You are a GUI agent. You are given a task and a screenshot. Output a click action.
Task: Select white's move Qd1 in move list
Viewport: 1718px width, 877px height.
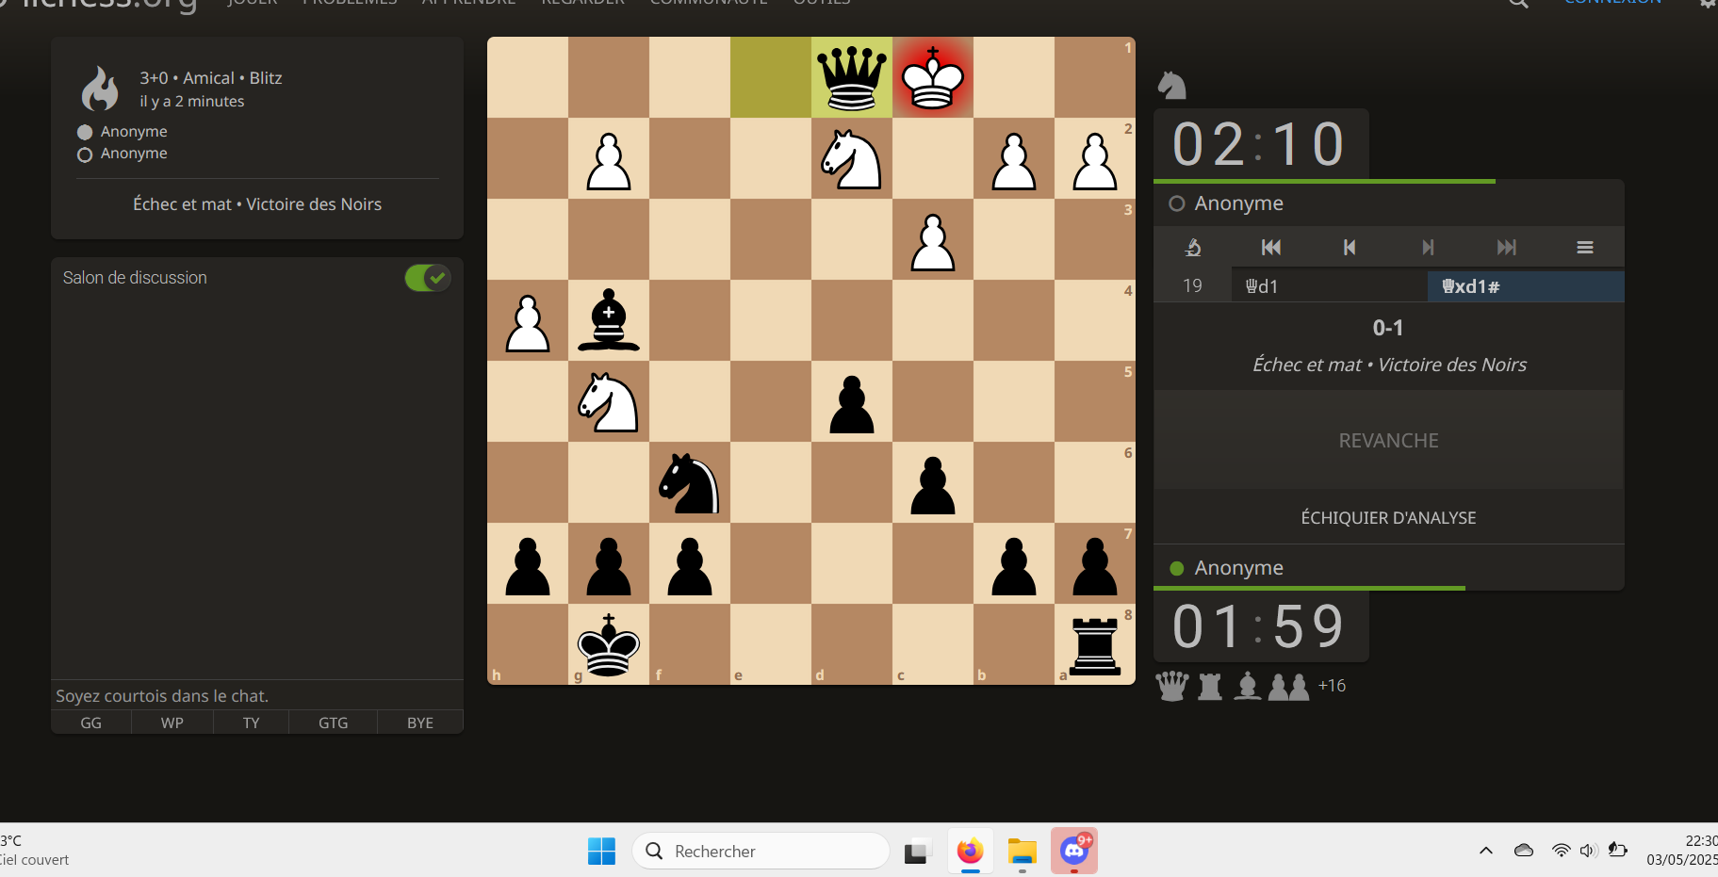[1329, 285]
